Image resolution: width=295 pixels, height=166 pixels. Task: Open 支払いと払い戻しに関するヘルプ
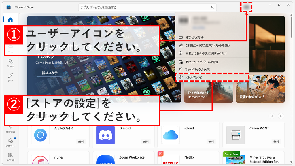(212, 53)
